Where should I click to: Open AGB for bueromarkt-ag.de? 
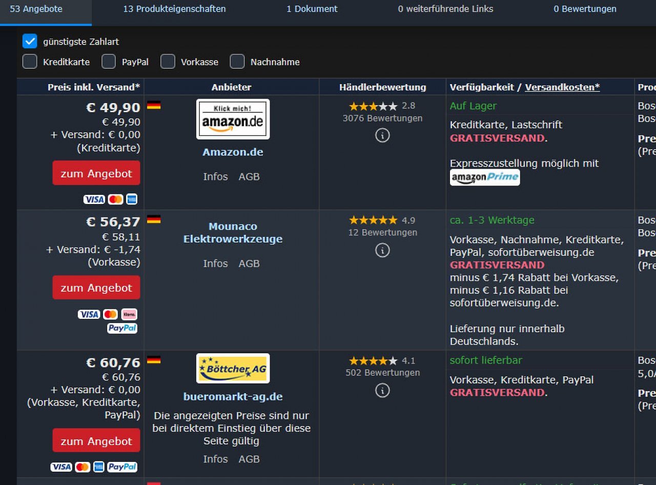[x=249, y=459]
